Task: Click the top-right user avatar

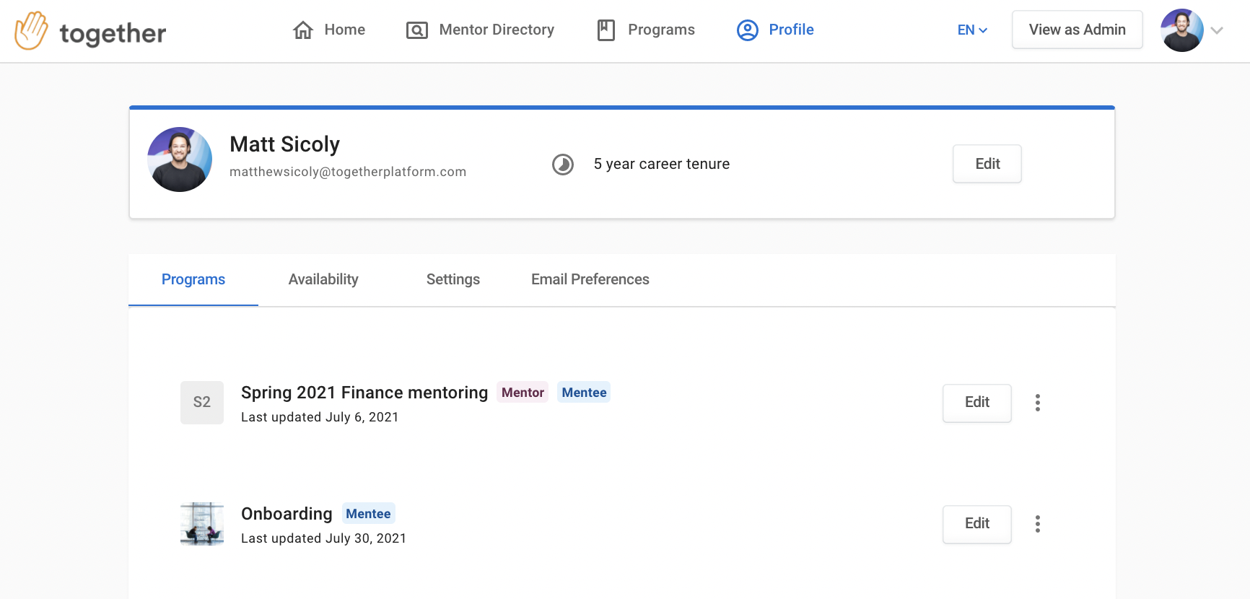Action: pos(1182,30)
